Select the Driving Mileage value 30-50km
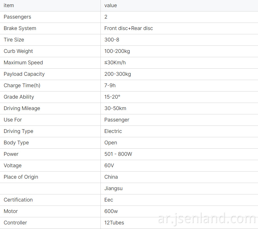 pyautogui.click(x=115, y=108)
